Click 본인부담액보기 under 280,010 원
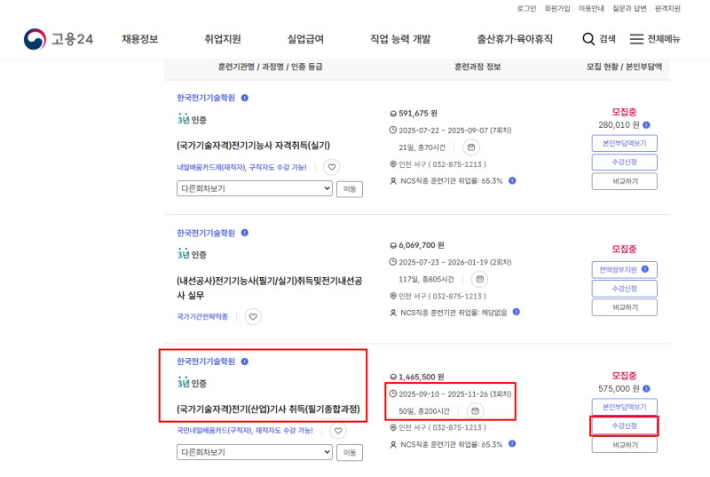The height and width of the screenshot is (477, 710). 625,143
